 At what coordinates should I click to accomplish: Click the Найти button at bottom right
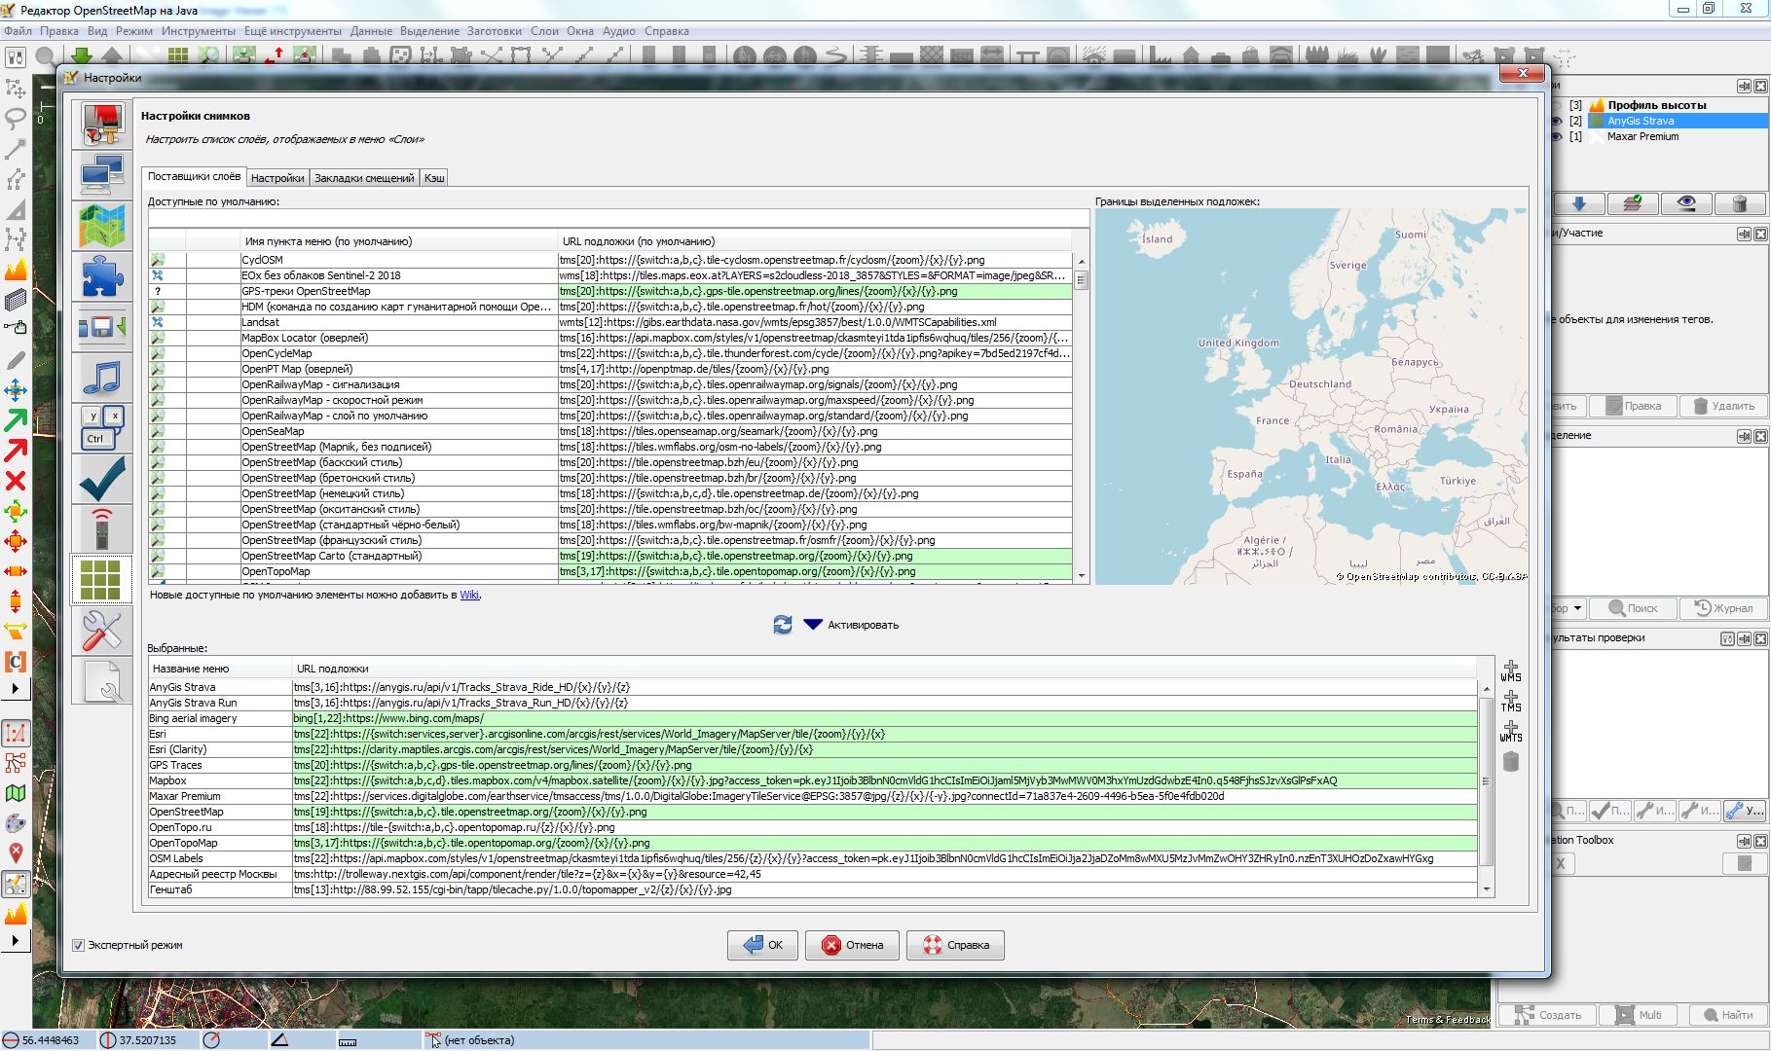[x=1727, y=1015]
